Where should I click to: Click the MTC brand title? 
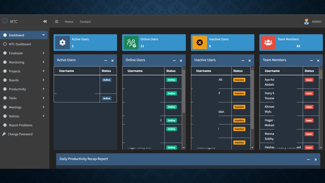14,22
